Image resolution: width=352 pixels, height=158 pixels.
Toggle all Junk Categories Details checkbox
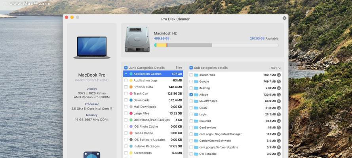tap(126, 68)
